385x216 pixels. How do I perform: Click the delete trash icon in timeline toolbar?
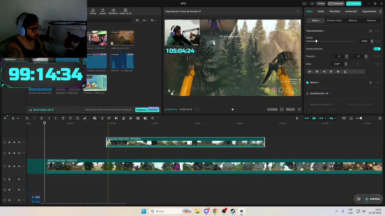pyautogui.click(x=63, y=118)
